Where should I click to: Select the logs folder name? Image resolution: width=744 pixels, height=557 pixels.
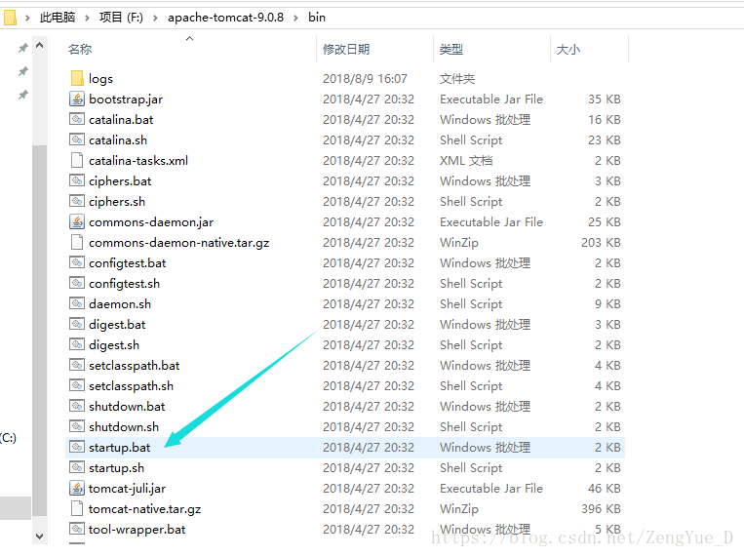(100, 78)
